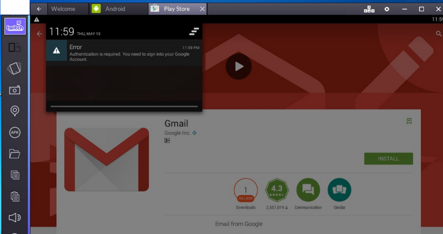Viewport: 443px width, 234px height.
Task: Click the green INSTALL button
Action: tap(388, 159)
